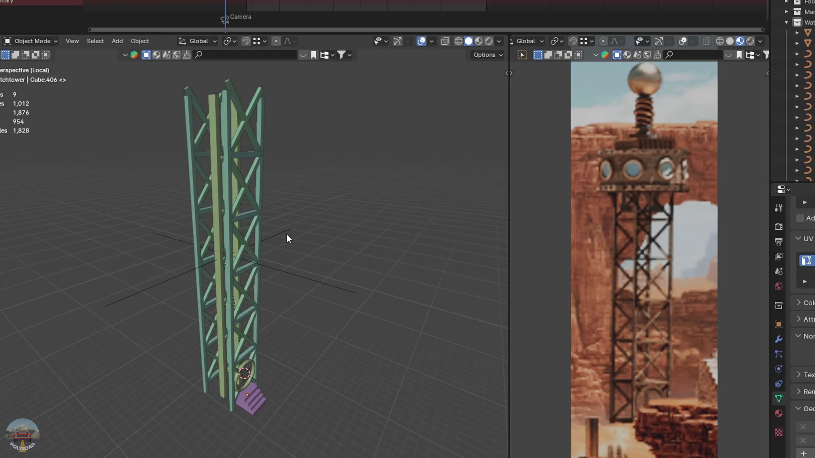The width and height of the screenshot is (815, 458).
Task: Open the View menu in left viewport
Action: [72, 41]
